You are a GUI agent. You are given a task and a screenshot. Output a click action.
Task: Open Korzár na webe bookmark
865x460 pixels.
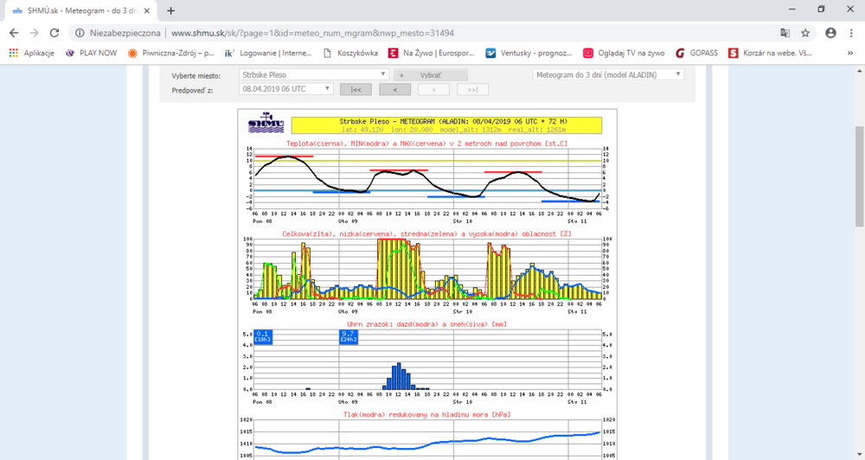pos(770,53)
